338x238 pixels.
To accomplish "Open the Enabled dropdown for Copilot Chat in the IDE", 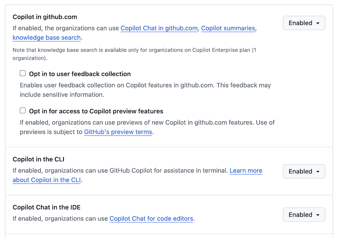I will pos(303,215).
